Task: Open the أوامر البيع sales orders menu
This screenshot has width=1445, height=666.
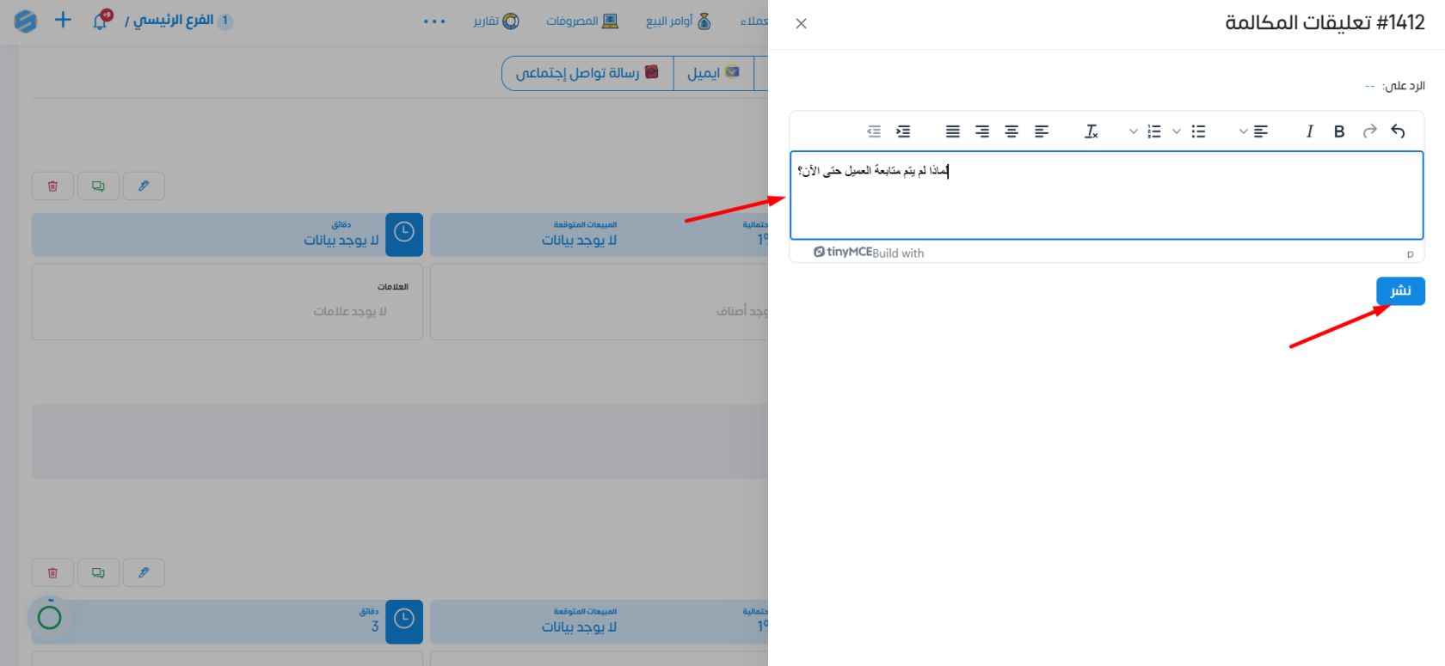Action: pyautogui.click(x=679, y=21)
